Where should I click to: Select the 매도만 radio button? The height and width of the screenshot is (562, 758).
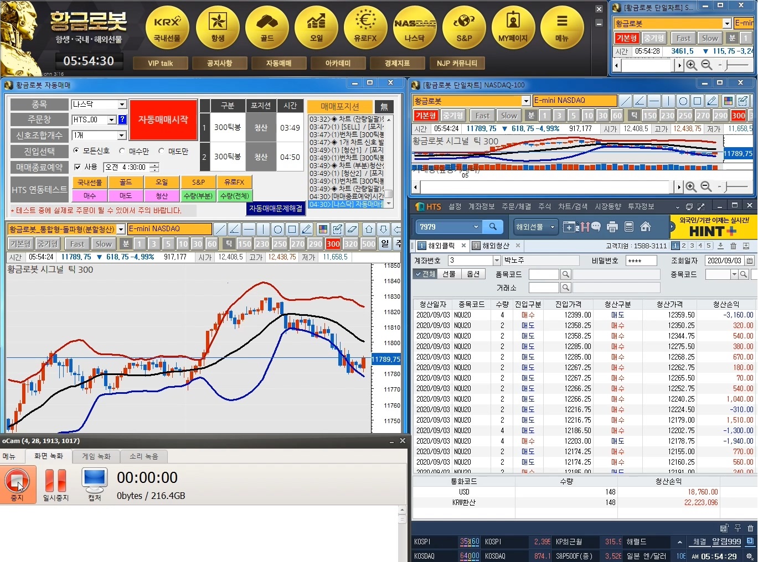point(162,150)
